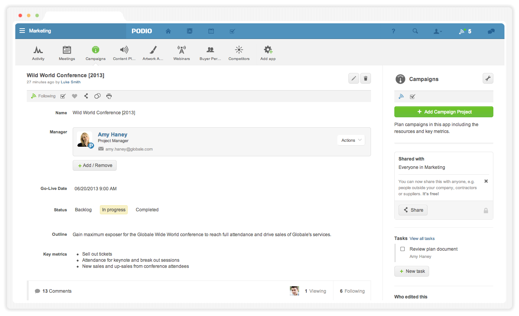
Task: Open the Buyer Per... app
Action: (x=210, y=53)
